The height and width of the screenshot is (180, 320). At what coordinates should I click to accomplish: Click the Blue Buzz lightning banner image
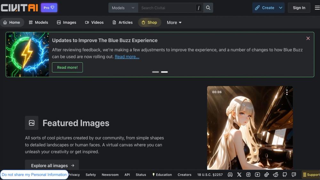[x=27, y=54]
